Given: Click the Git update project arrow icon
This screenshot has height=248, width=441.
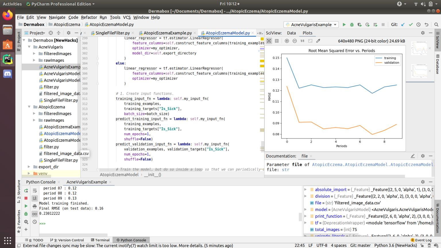Looking at the screenshot, I should click(403, 25).
